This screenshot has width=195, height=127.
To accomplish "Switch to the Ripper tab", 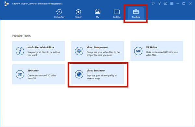I will tap(78, 14).
